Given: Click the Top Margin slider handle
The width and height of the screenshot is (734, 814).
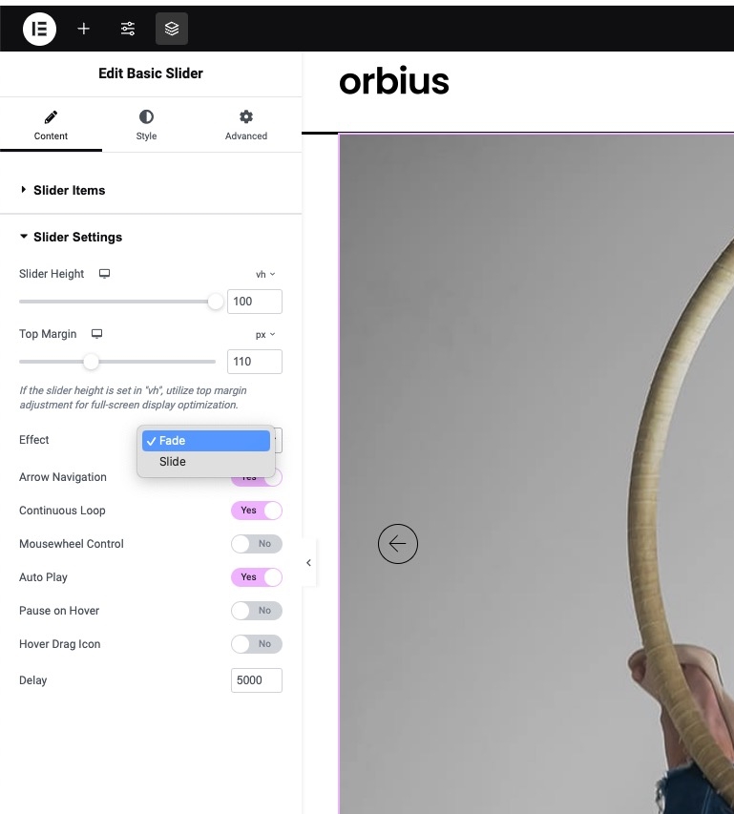Looking at the screenshot, I should pyautogui.click(x=91, y=362).
